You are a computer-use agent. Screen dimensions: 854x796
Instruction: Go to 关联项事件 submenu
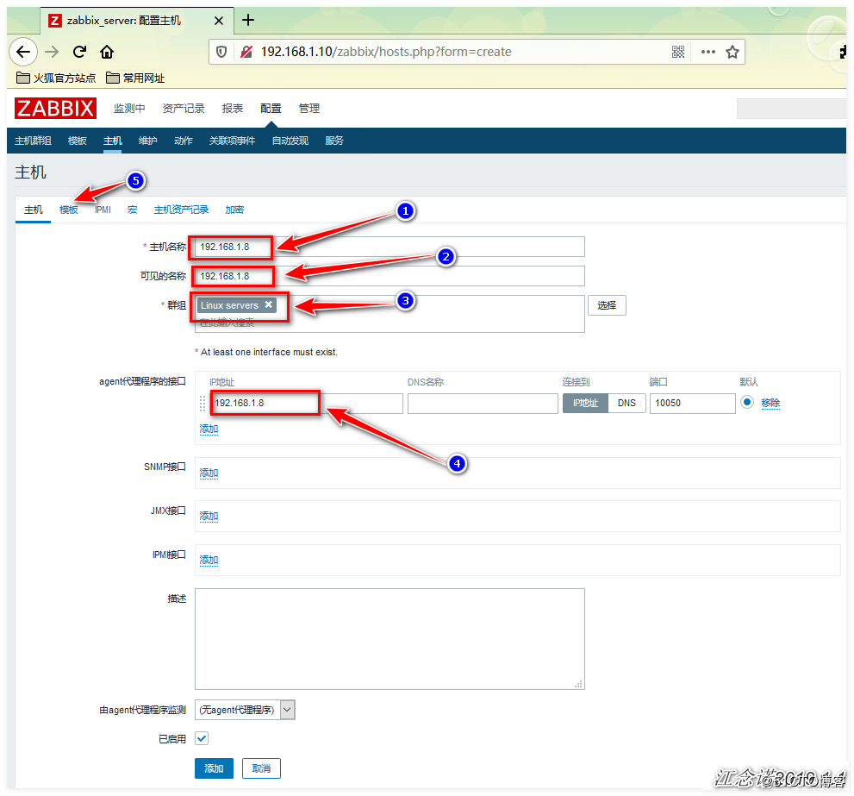point(232,141)
